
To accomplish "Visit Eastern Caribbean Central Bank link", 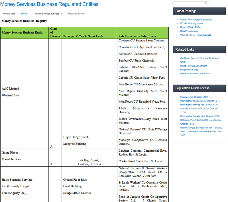I will pos(196,73).
